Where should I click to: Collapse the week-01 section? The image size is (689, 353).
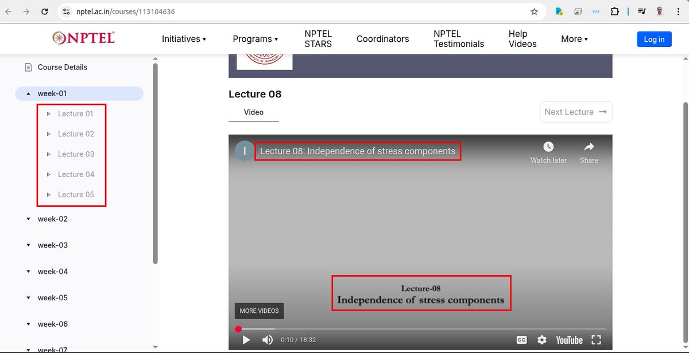point(79,93)
